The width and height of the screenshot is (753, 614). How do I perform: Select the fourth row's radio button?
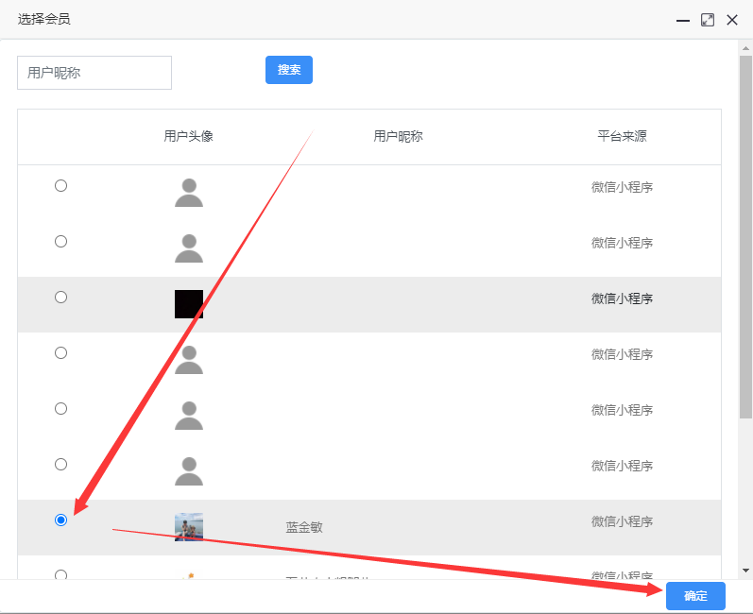(61, 353)
